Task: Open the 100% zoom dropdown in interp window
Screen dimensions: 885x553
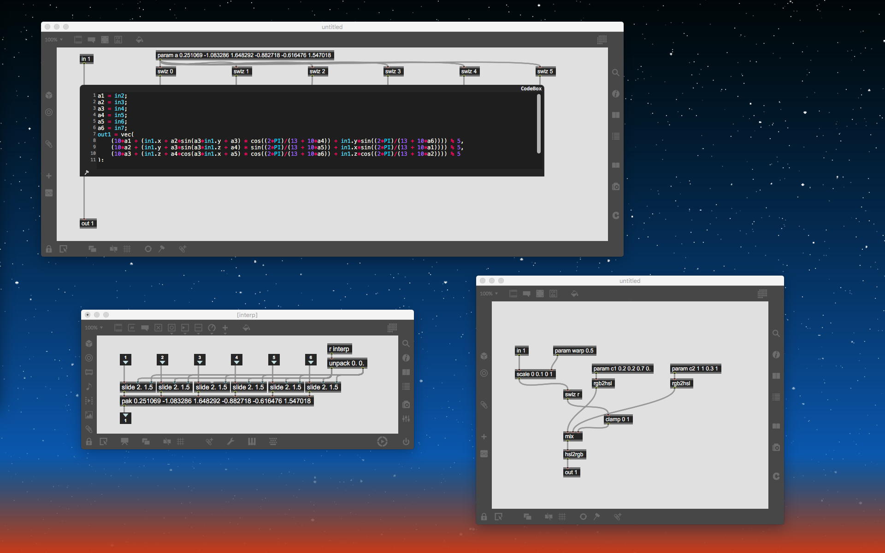Action: (x=94, y=328)
